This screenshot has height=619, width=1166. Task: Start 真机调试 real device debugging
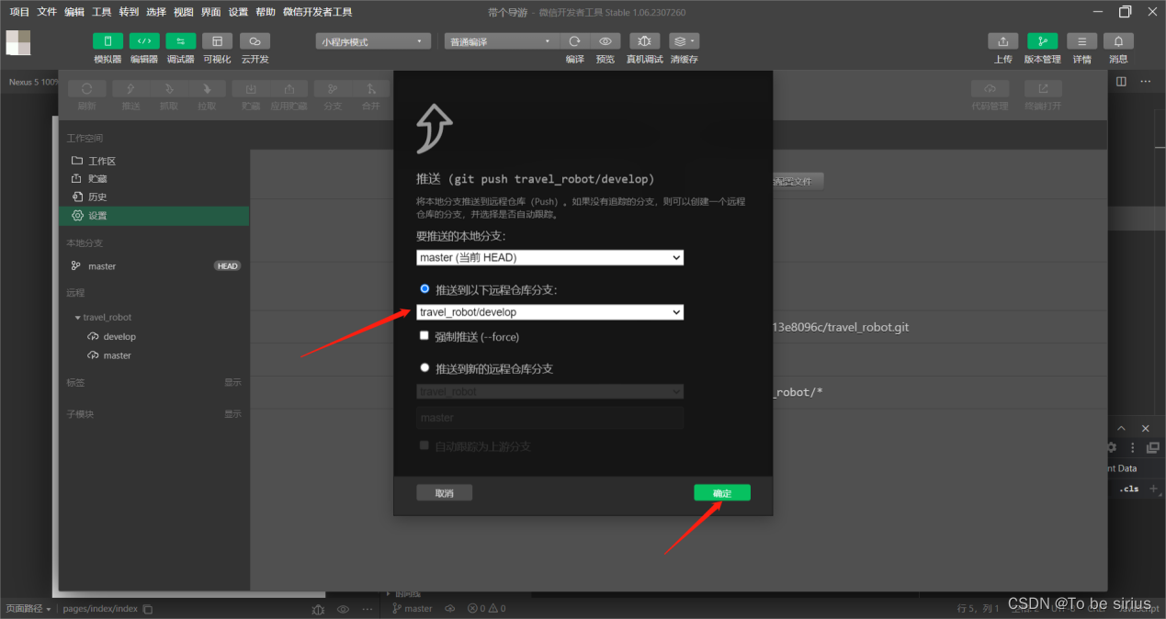(x=645, y=41)
